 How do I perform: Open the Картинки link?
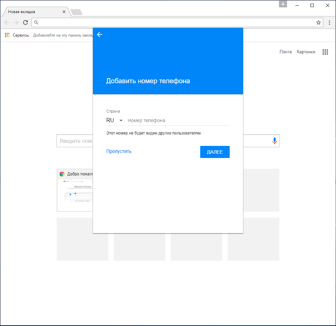click(x=306, y=52)
